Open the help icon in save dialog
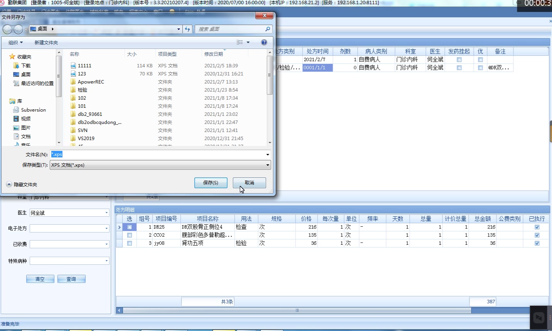This screenshot has height=331, width=552. pos(264,42)
